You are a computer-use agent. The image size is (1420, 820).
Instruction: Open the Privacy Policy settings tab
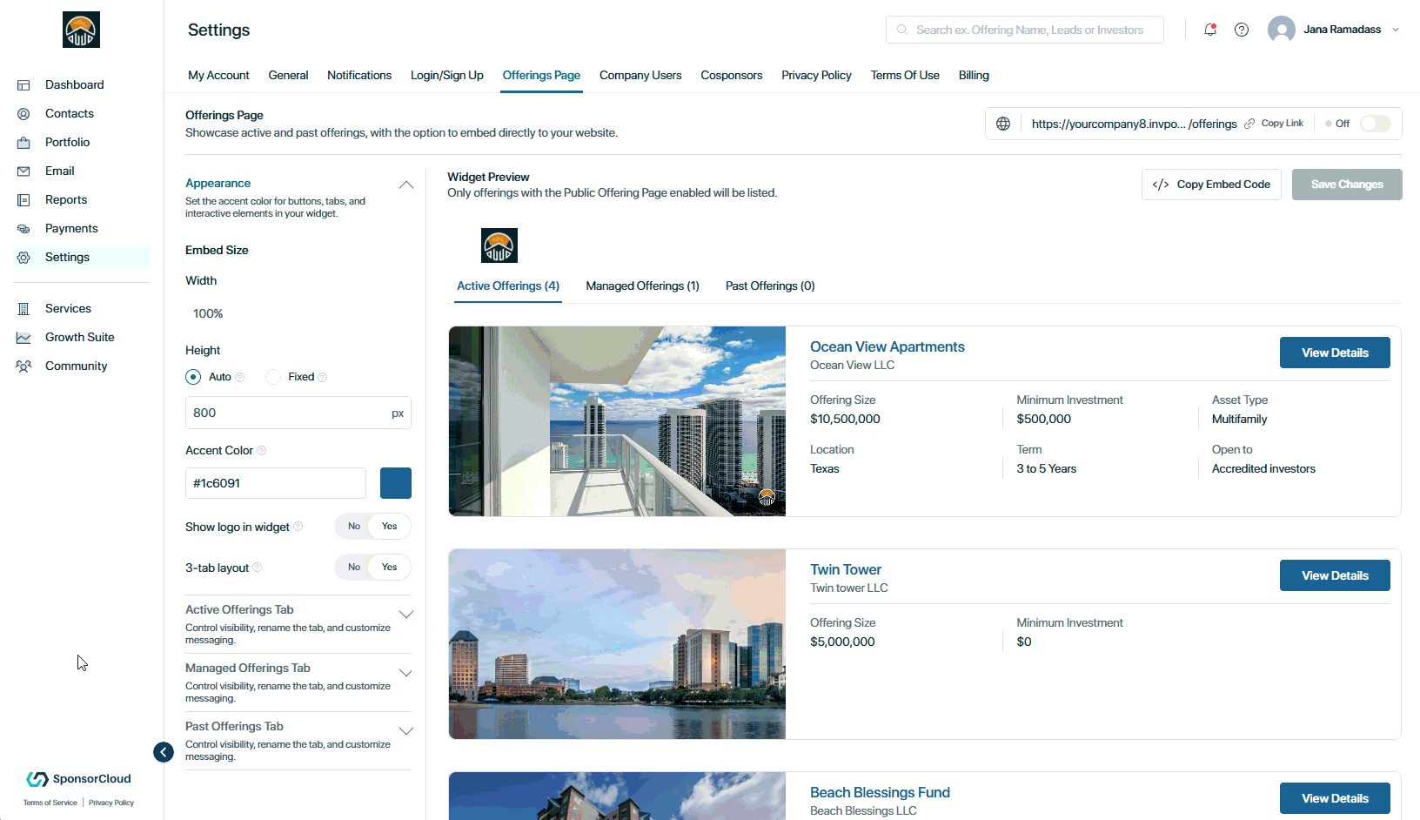816,76
